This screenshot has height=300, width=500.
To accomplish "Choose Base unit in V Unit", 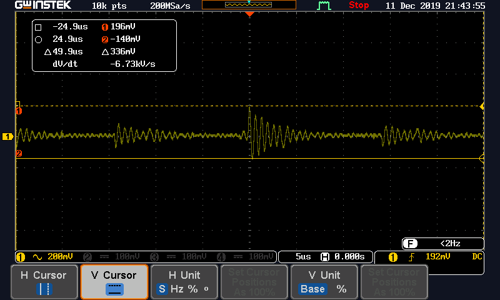I will [312, 289].
